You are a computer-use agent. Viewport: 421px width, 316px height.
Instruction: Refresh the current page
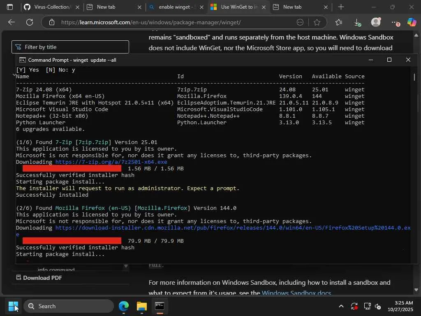click(30, 22)
